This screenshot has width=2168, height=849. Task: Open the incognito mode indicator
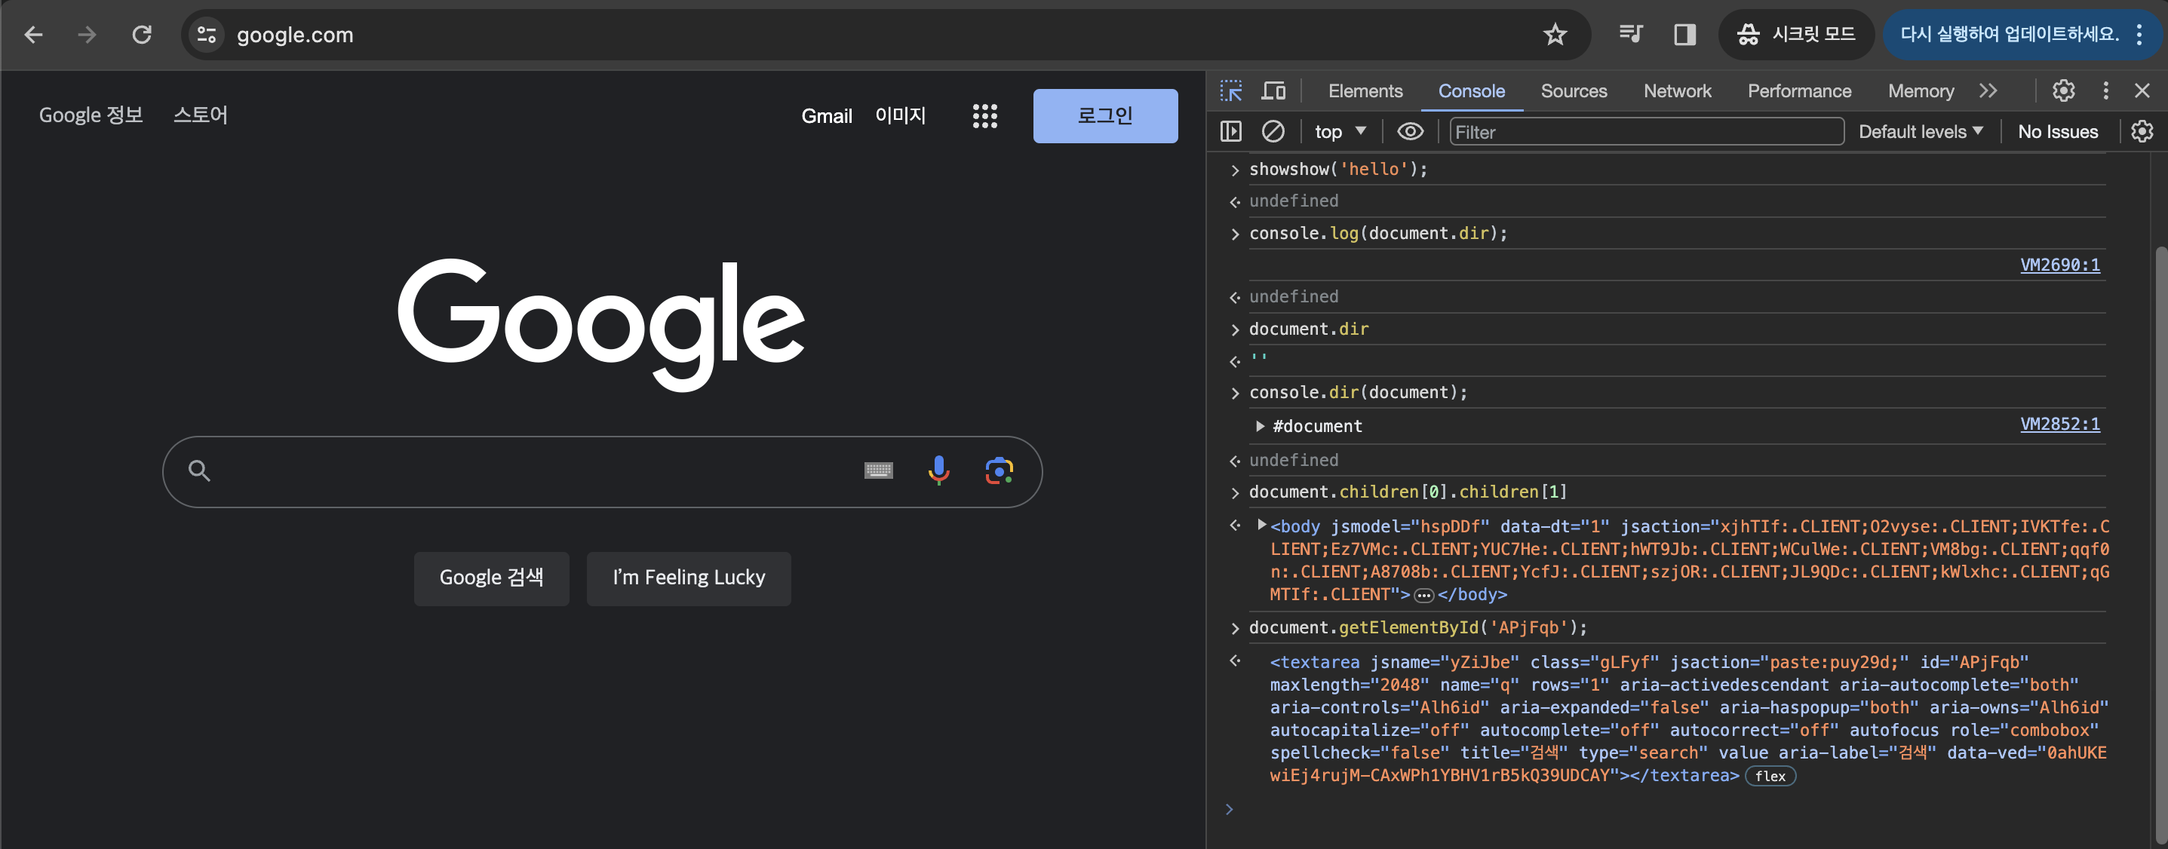coord(1796,35)
